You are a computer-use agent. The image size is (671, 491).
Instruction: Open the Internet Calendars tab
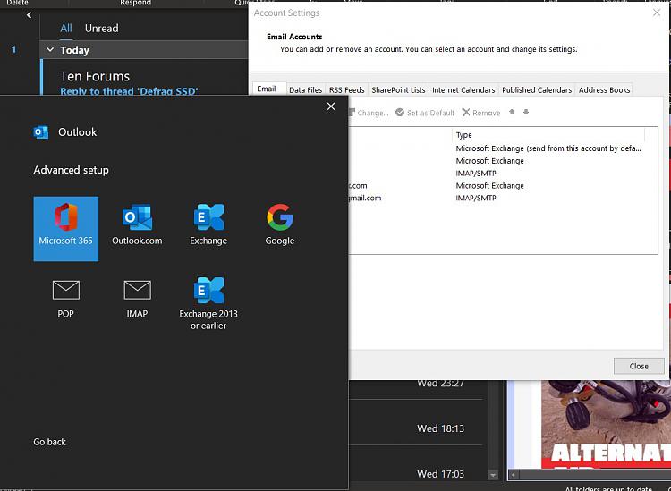pyautogui.click(x=463, y=89)
